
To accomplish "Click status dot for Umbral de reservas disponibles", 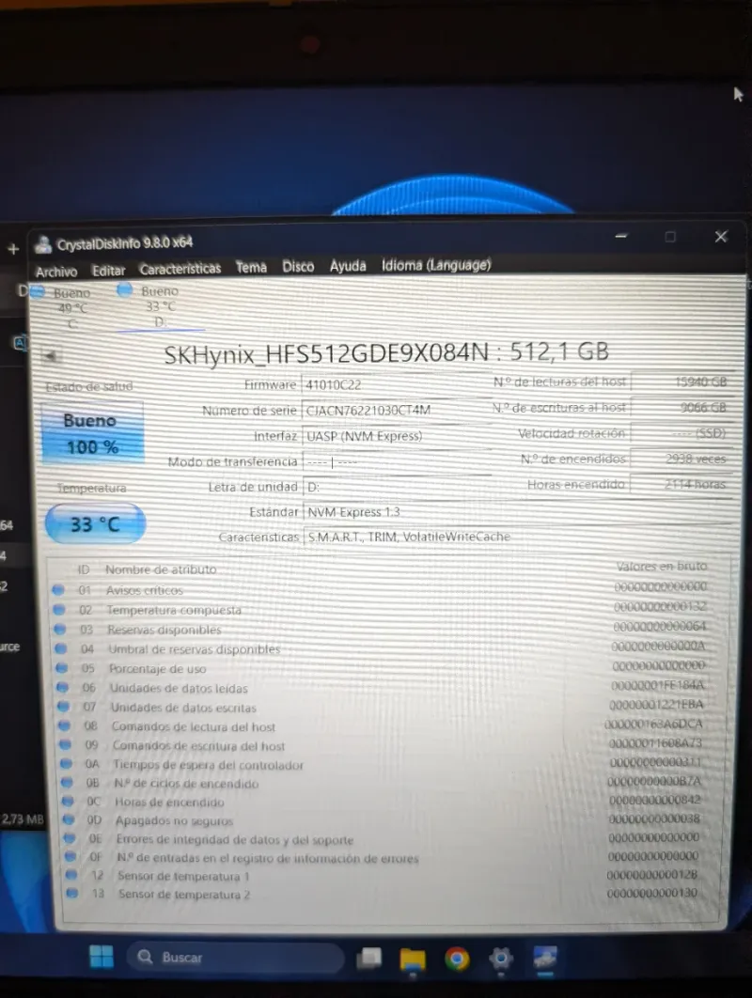I will coord(61,648).
